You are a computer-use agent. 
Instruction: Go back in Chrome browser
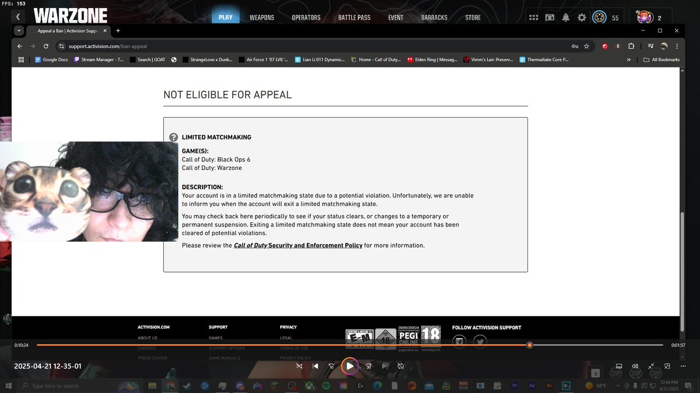(20, 46)
